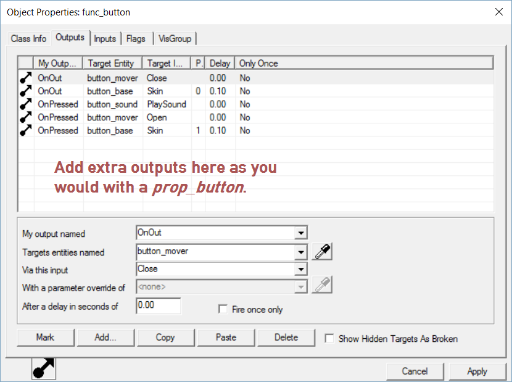Viewport: 512px width, 382px height.
Task: Select 'button_sound' target entity cell
Action: click(112, 104)
